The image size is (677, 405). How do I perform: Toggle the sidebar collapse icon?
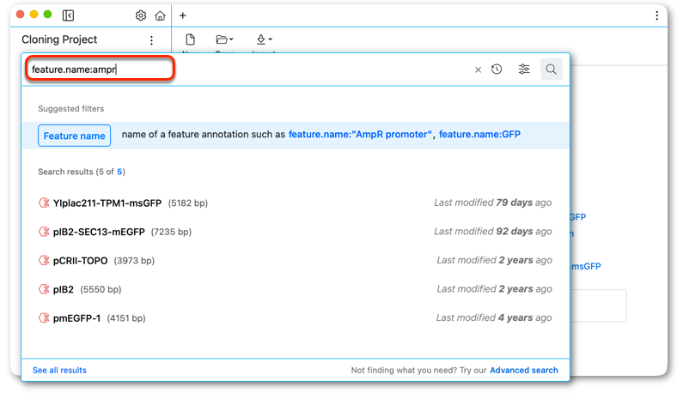coord(68,15)
